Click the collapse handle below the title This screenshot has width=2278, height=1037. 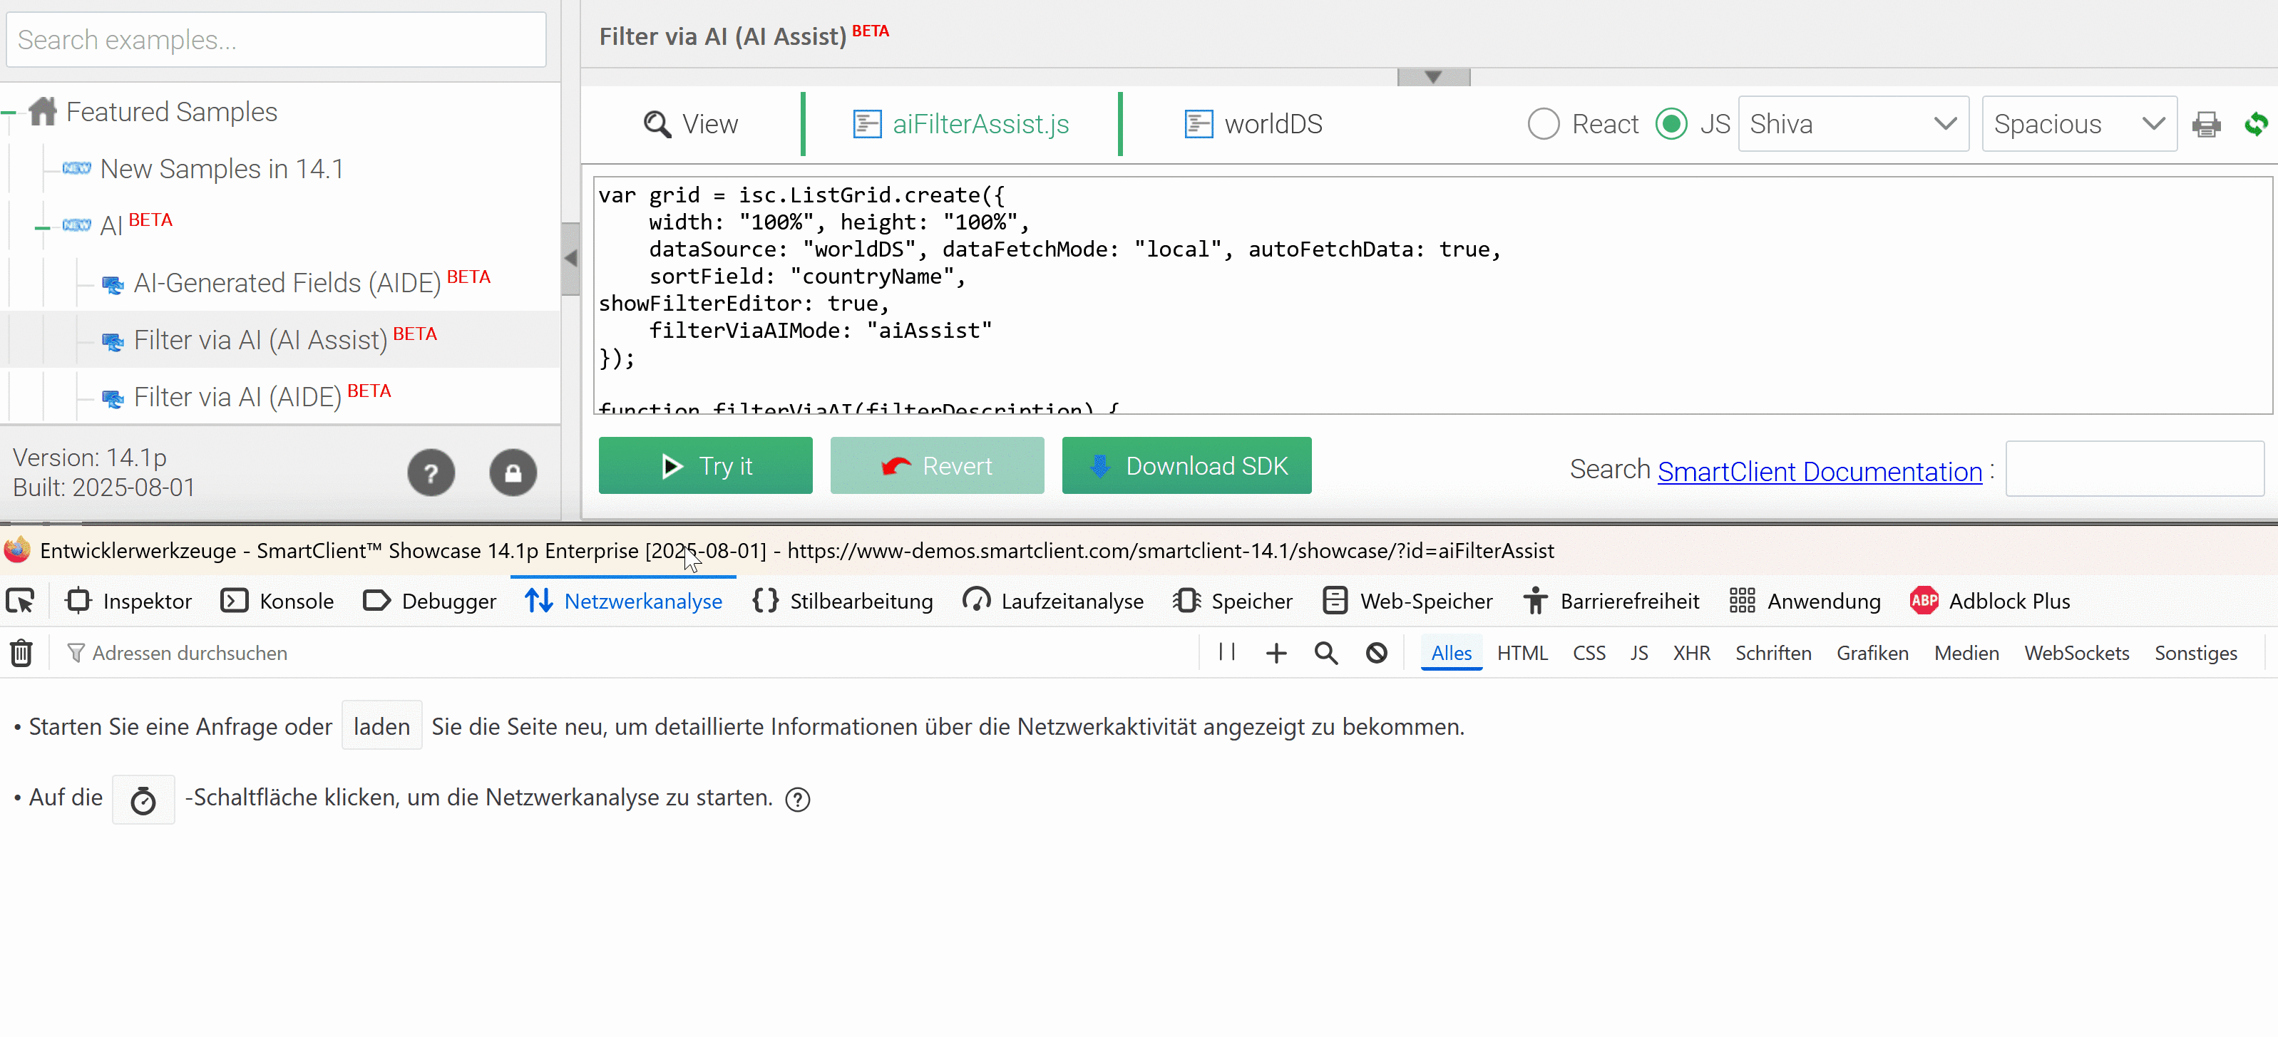(x=1434, y=77)
